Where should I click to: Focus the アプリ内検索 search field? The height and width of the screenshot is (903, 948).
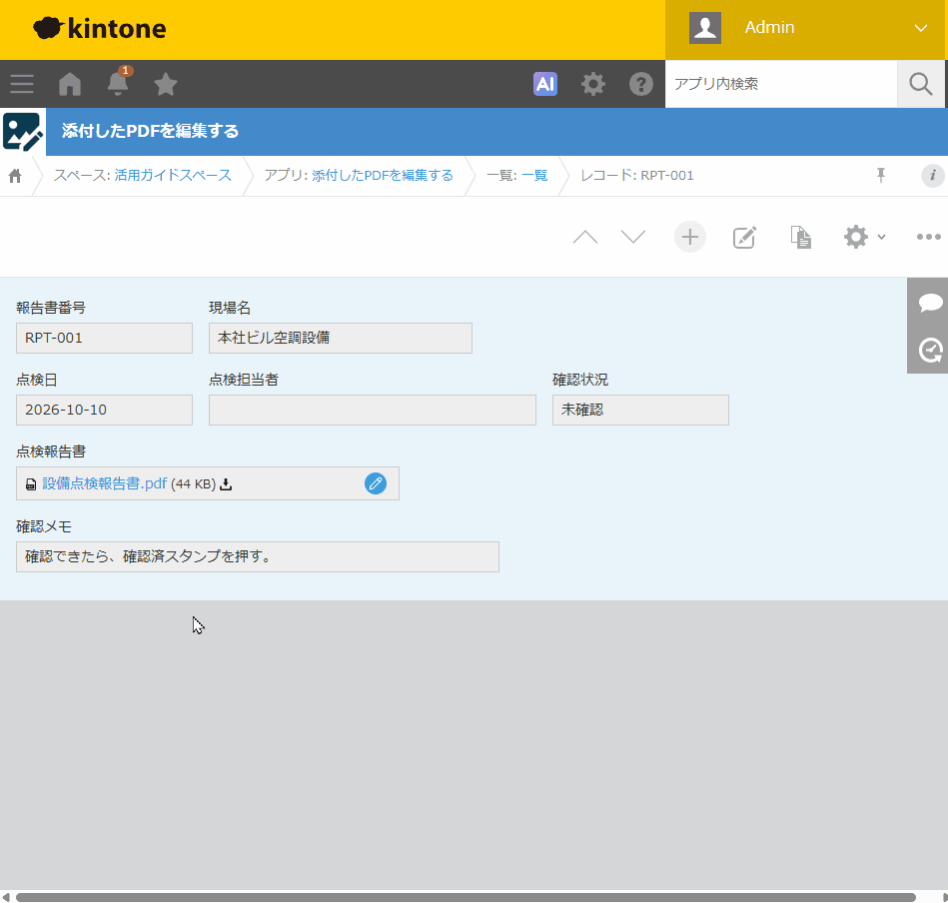tap(780, 84)
